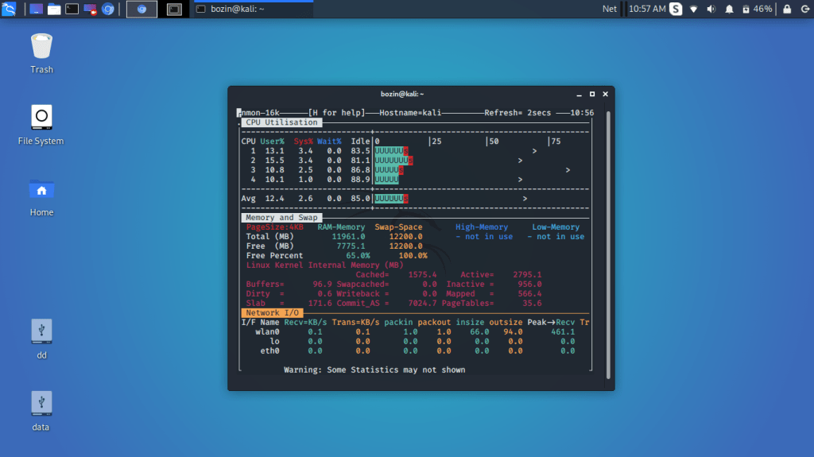Switch to the Chromium window taskbar button
Screen dimensions: 814x457
coord(141,9)
